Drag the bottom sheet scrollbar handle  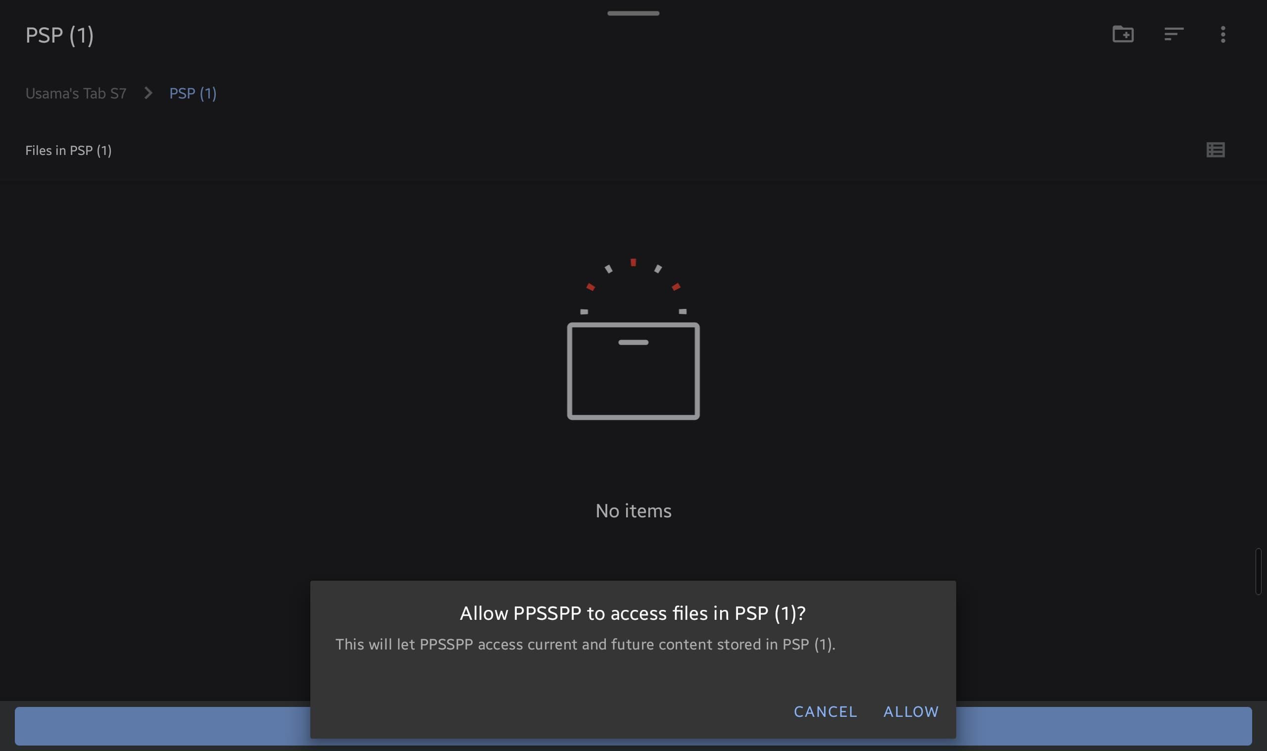(633, 11)
